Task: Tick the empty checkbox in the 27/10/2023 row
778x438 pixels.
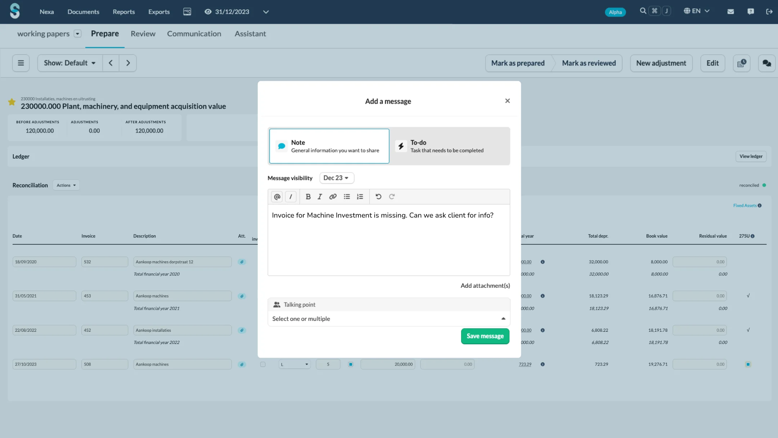Action: point(263,364)
